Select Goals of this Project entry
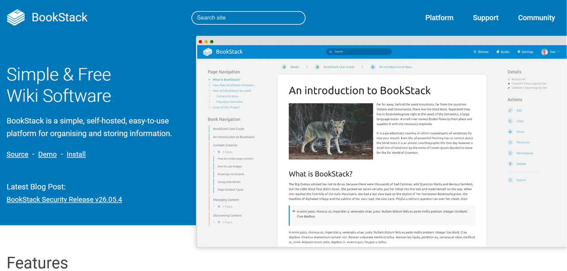567x271 pixels. tap(226, 107)
